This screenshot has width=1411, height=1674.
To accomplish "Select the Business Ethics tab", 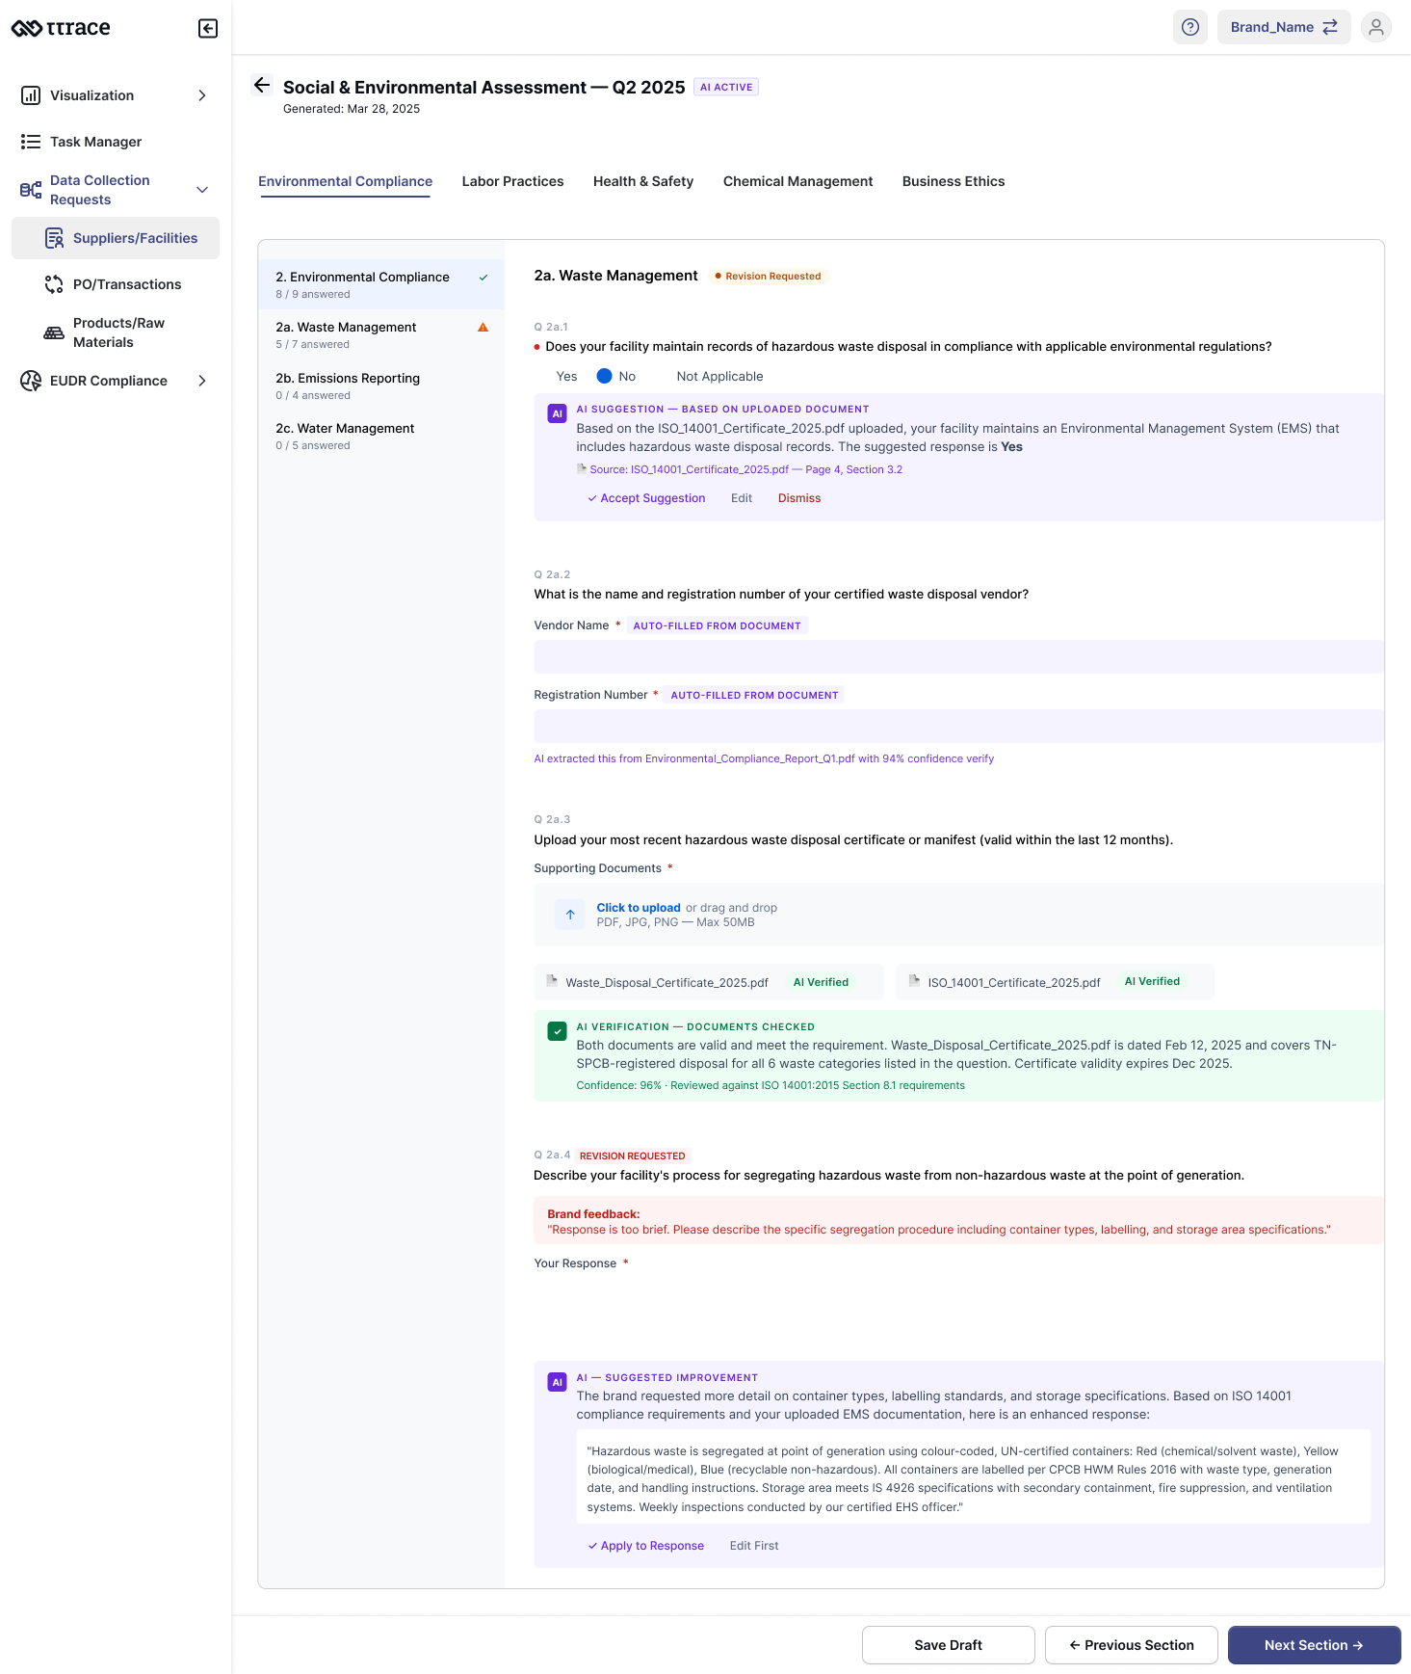I will pyautogui.click(x=954, y=181).
